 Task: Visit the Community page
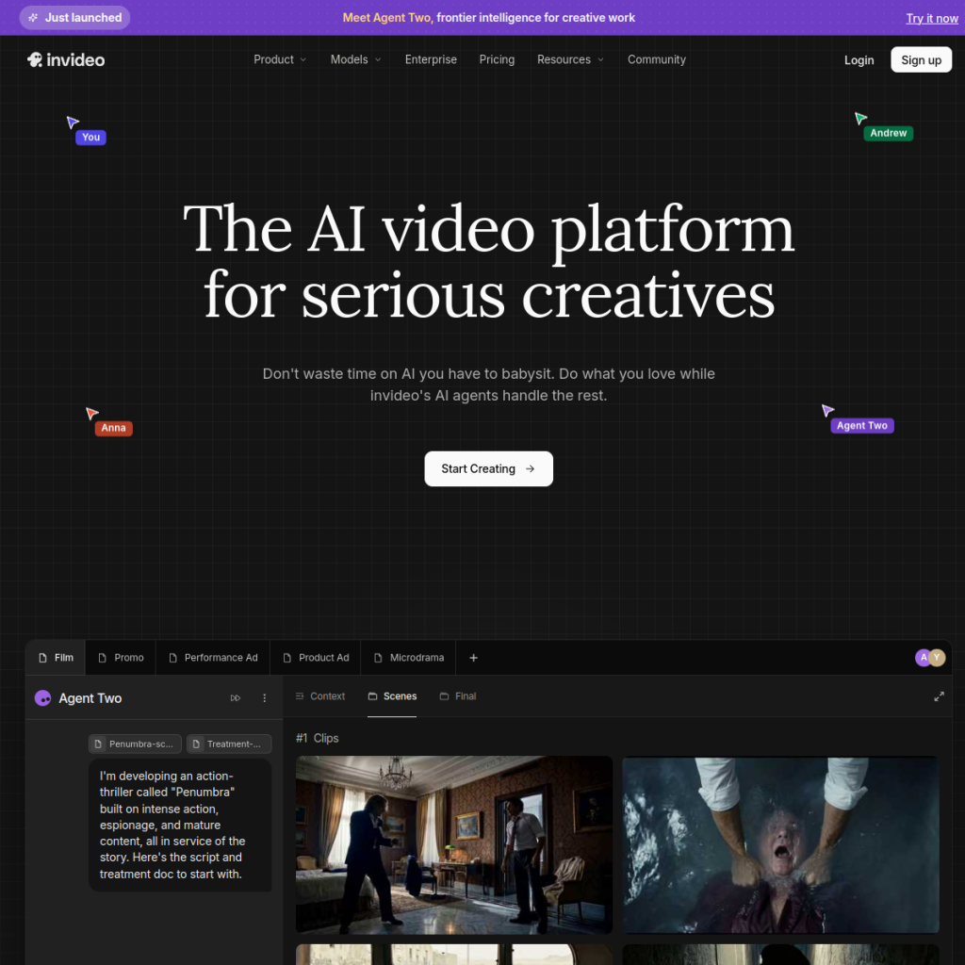tap(656, 59)
